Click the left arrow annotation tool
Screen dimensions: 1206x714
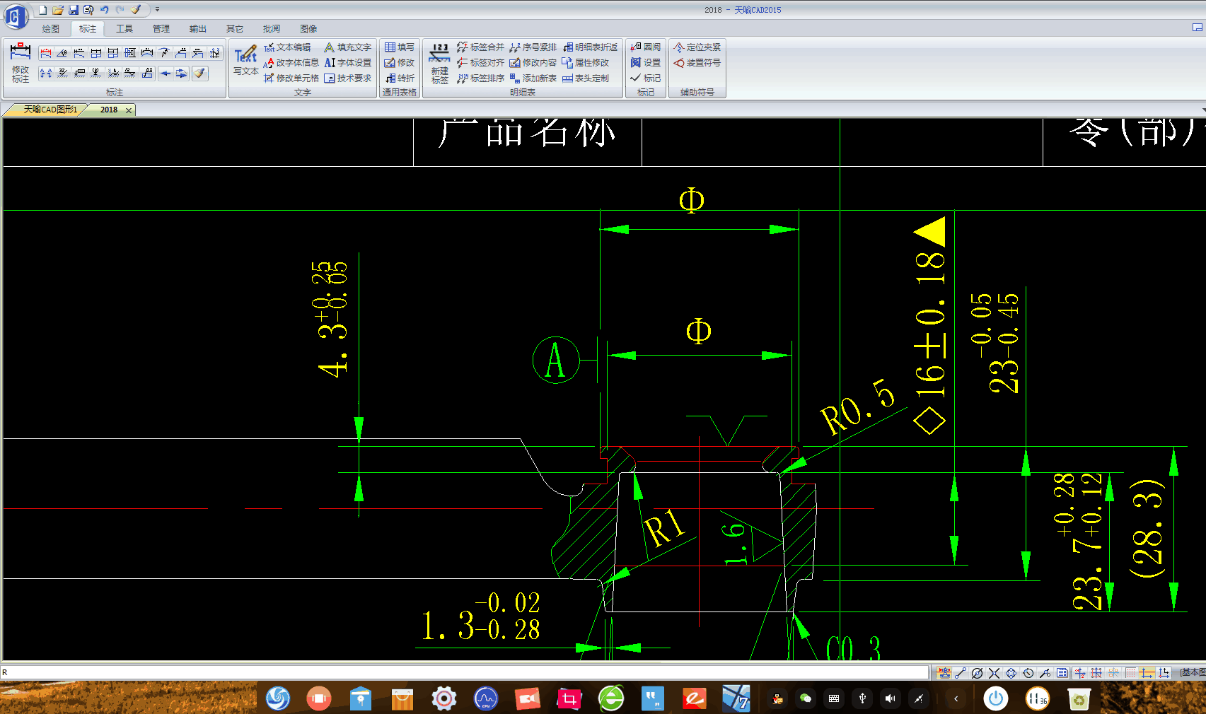[165, 73]
